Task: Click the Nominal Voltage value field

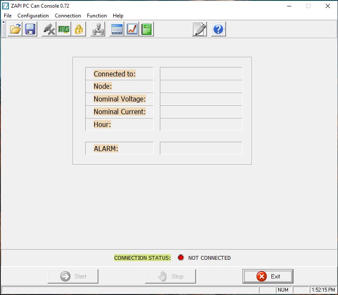Action: (x=201, y=99)
